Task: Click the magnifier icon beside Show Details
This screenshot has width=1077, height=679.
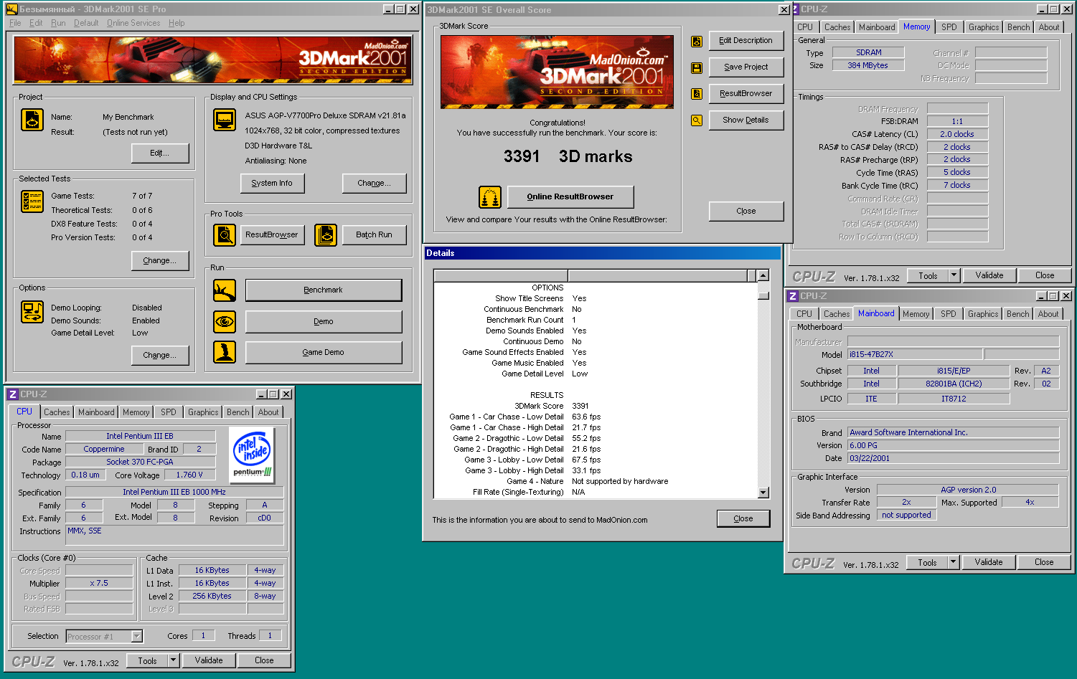Action: 696,120
